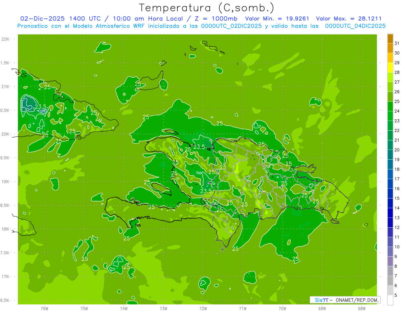Click the "21N" latitude axis label

[x=5, y=86]
